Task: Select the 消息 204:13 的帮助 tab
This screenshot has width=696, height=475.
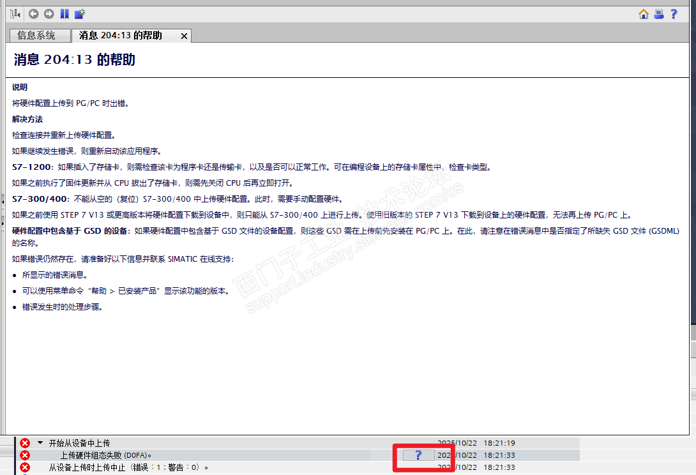Action: tap(120, 36)
